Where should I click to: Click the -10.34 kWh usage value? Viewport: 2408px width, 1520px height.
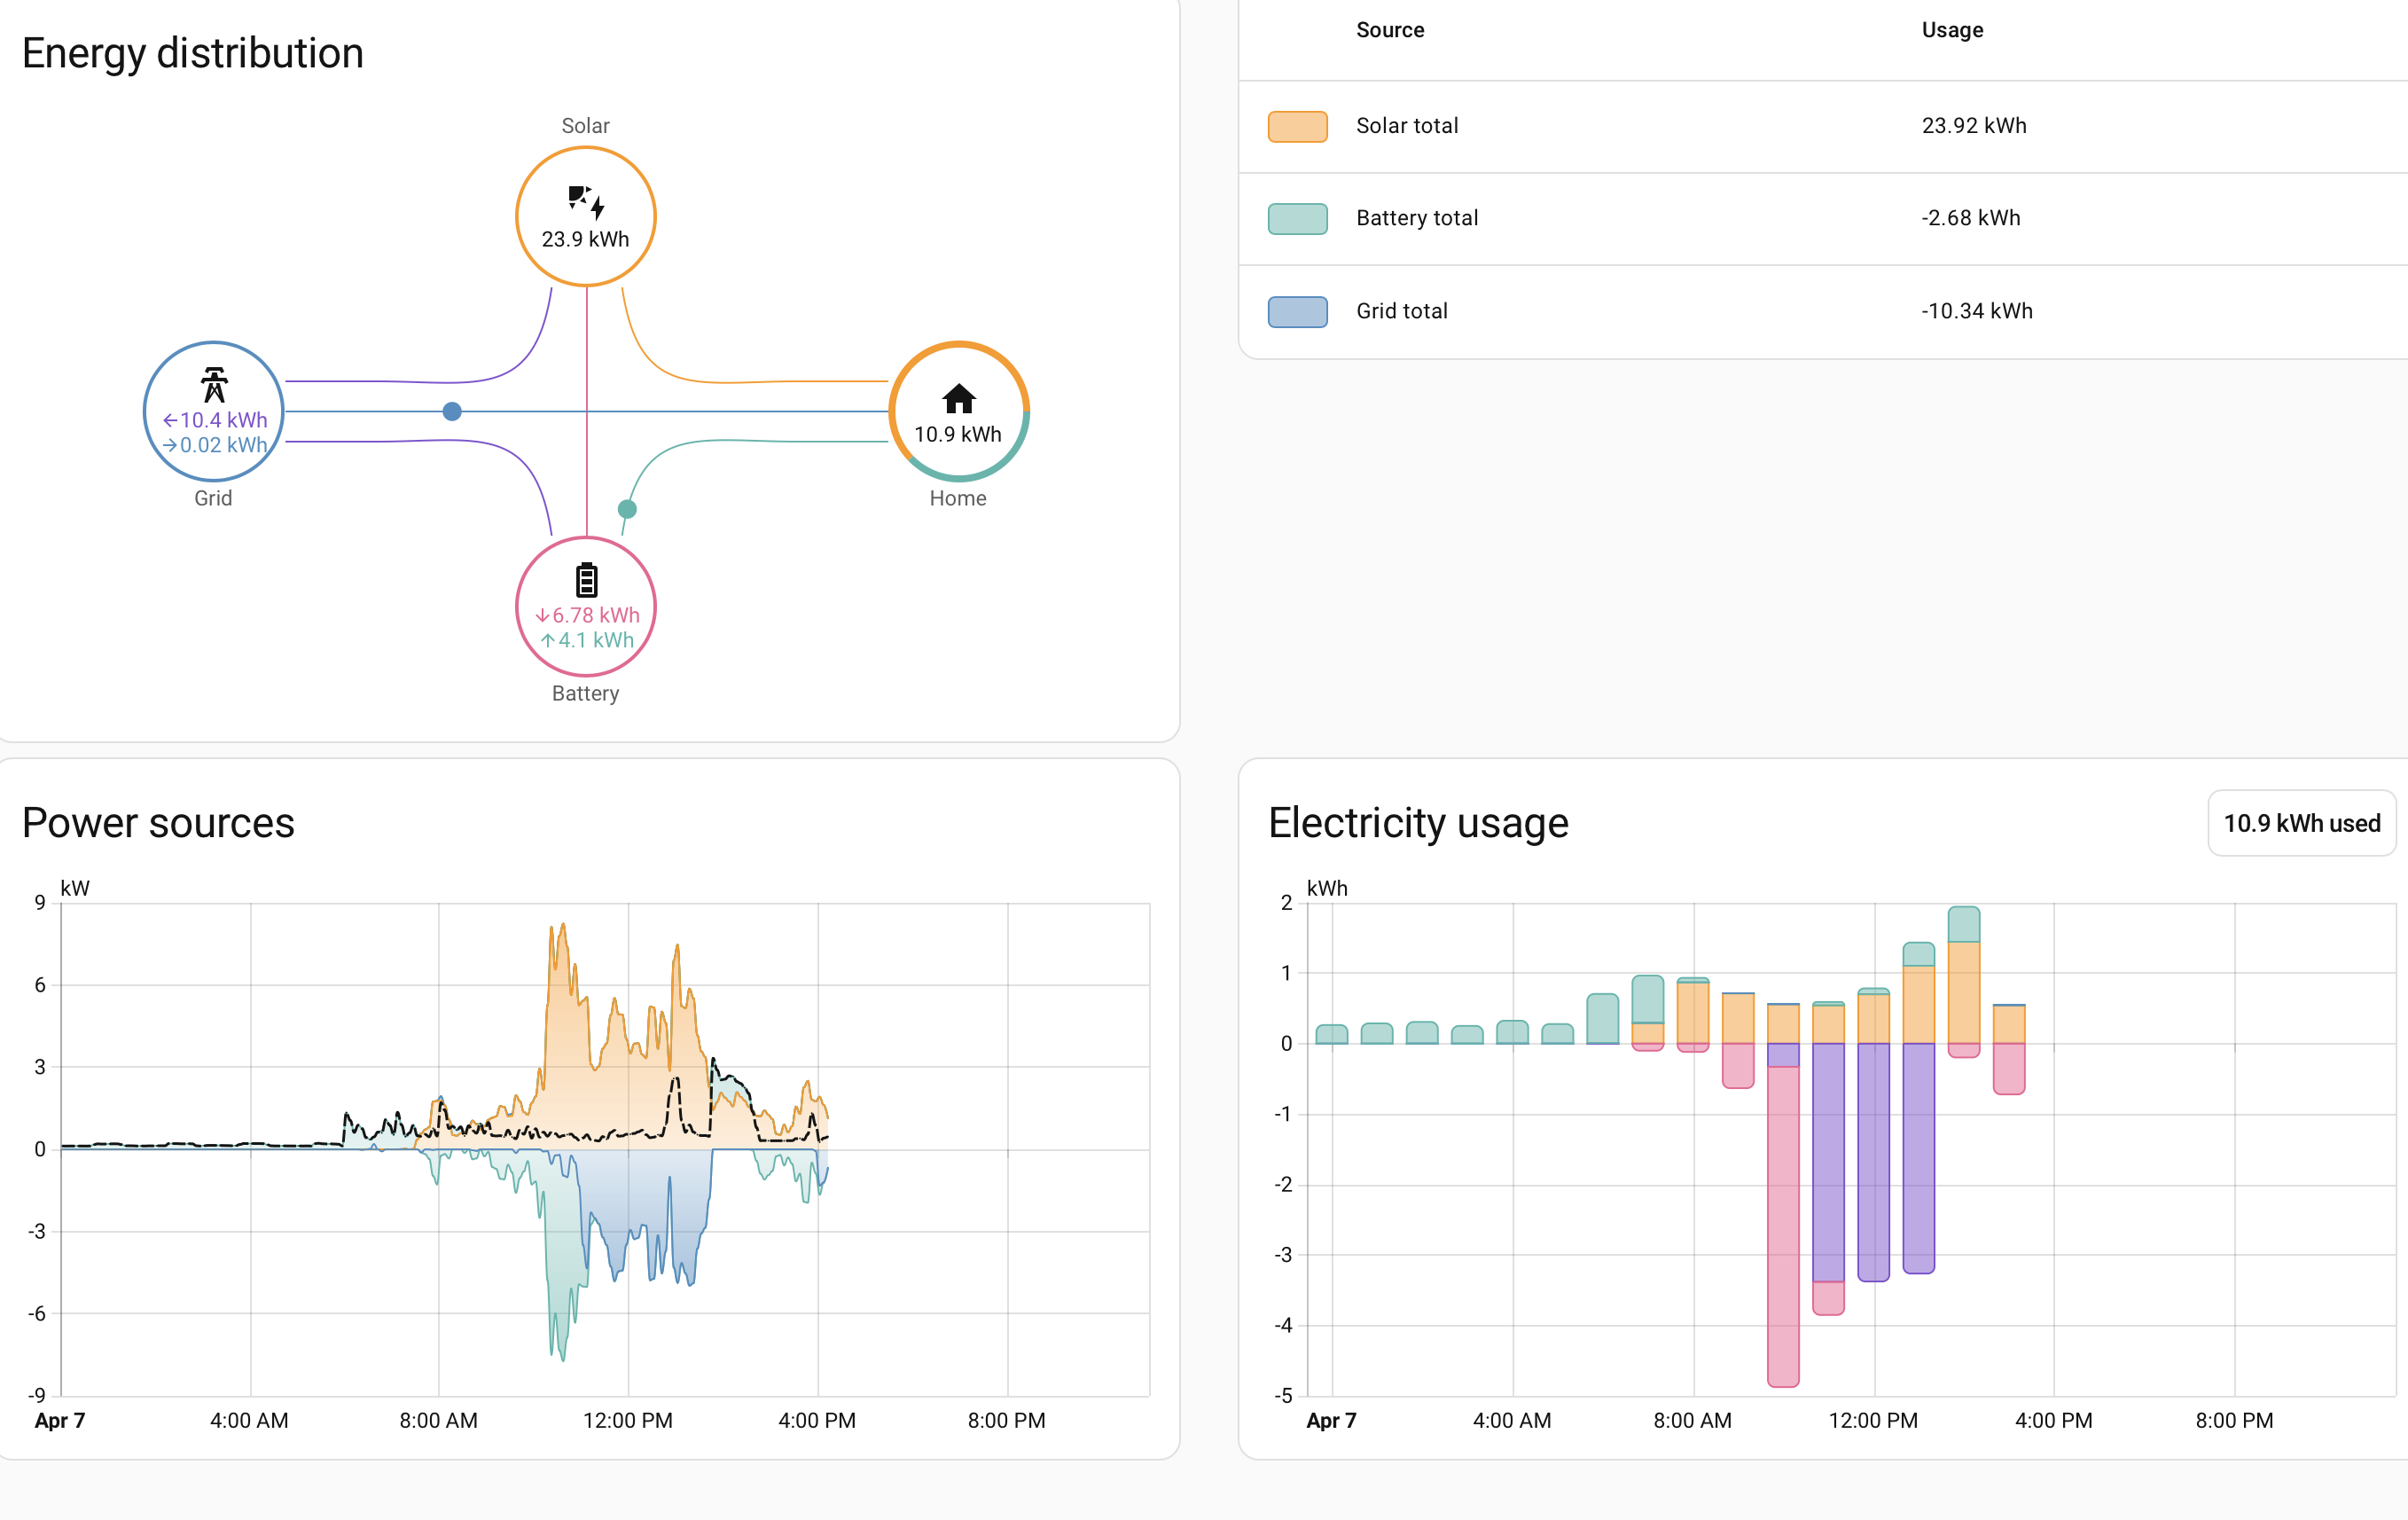click(x=1977, y=311)
